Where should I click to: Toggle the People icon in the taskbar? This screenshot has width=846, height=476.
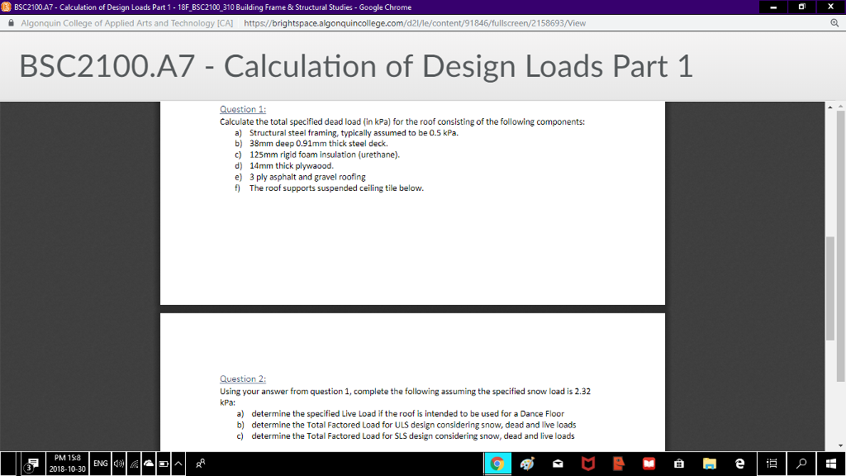point(200,464)
